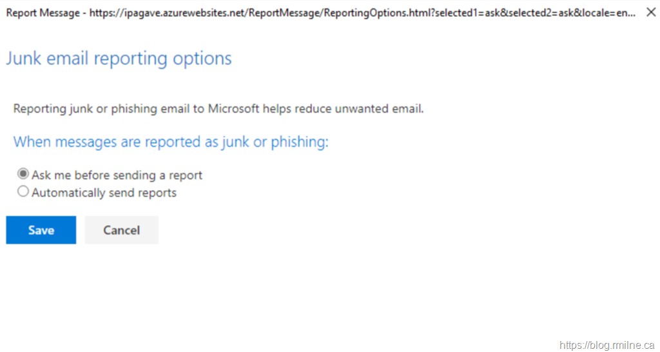Viewport: 660px width, 352px height.
Task: Click the Reporting junk or phishing description text
Action: click(218, 108)
